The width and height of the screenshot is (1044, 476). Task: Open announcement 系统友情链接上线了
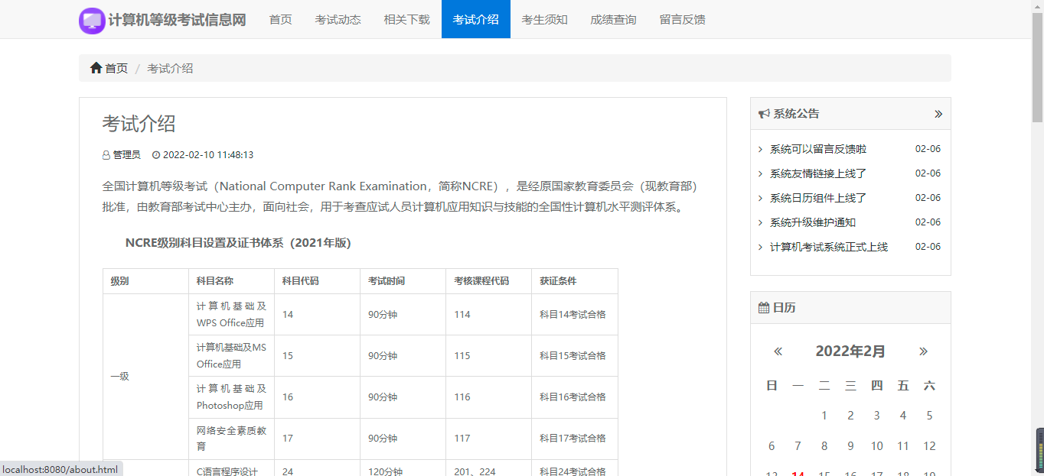pyautogui.click(x=818, y=173)
